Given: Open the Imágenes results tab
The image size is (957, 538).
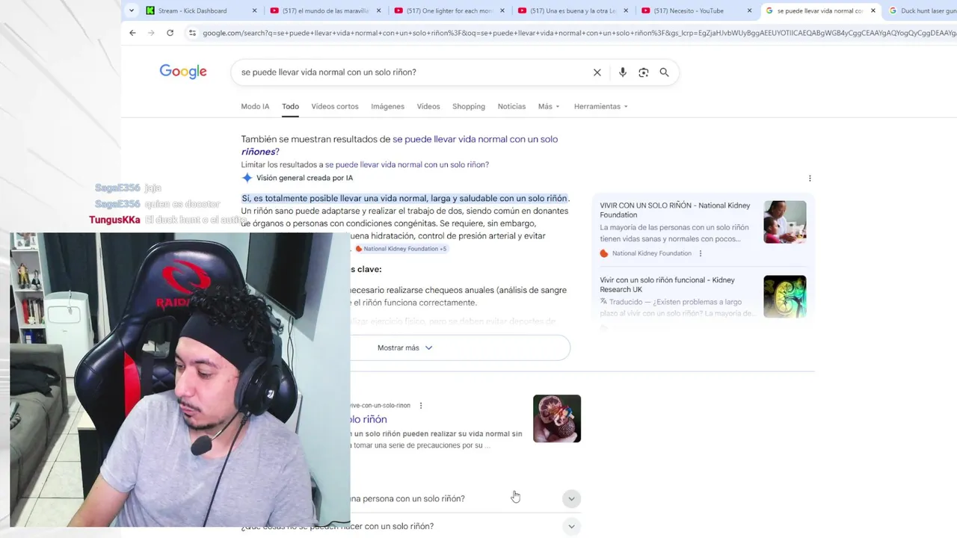Looking at the screenshot, I should (x=387, y=106).
